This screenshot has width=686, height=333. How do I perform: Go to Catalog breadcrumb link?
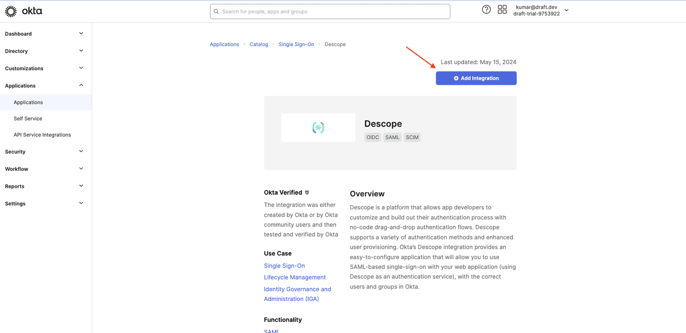(259, 44)
